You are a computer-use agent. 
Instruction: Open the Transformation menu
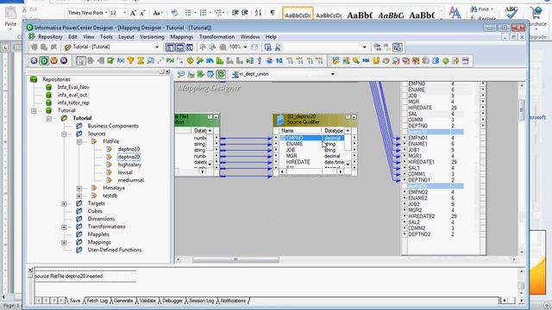(x=216, y=36)
